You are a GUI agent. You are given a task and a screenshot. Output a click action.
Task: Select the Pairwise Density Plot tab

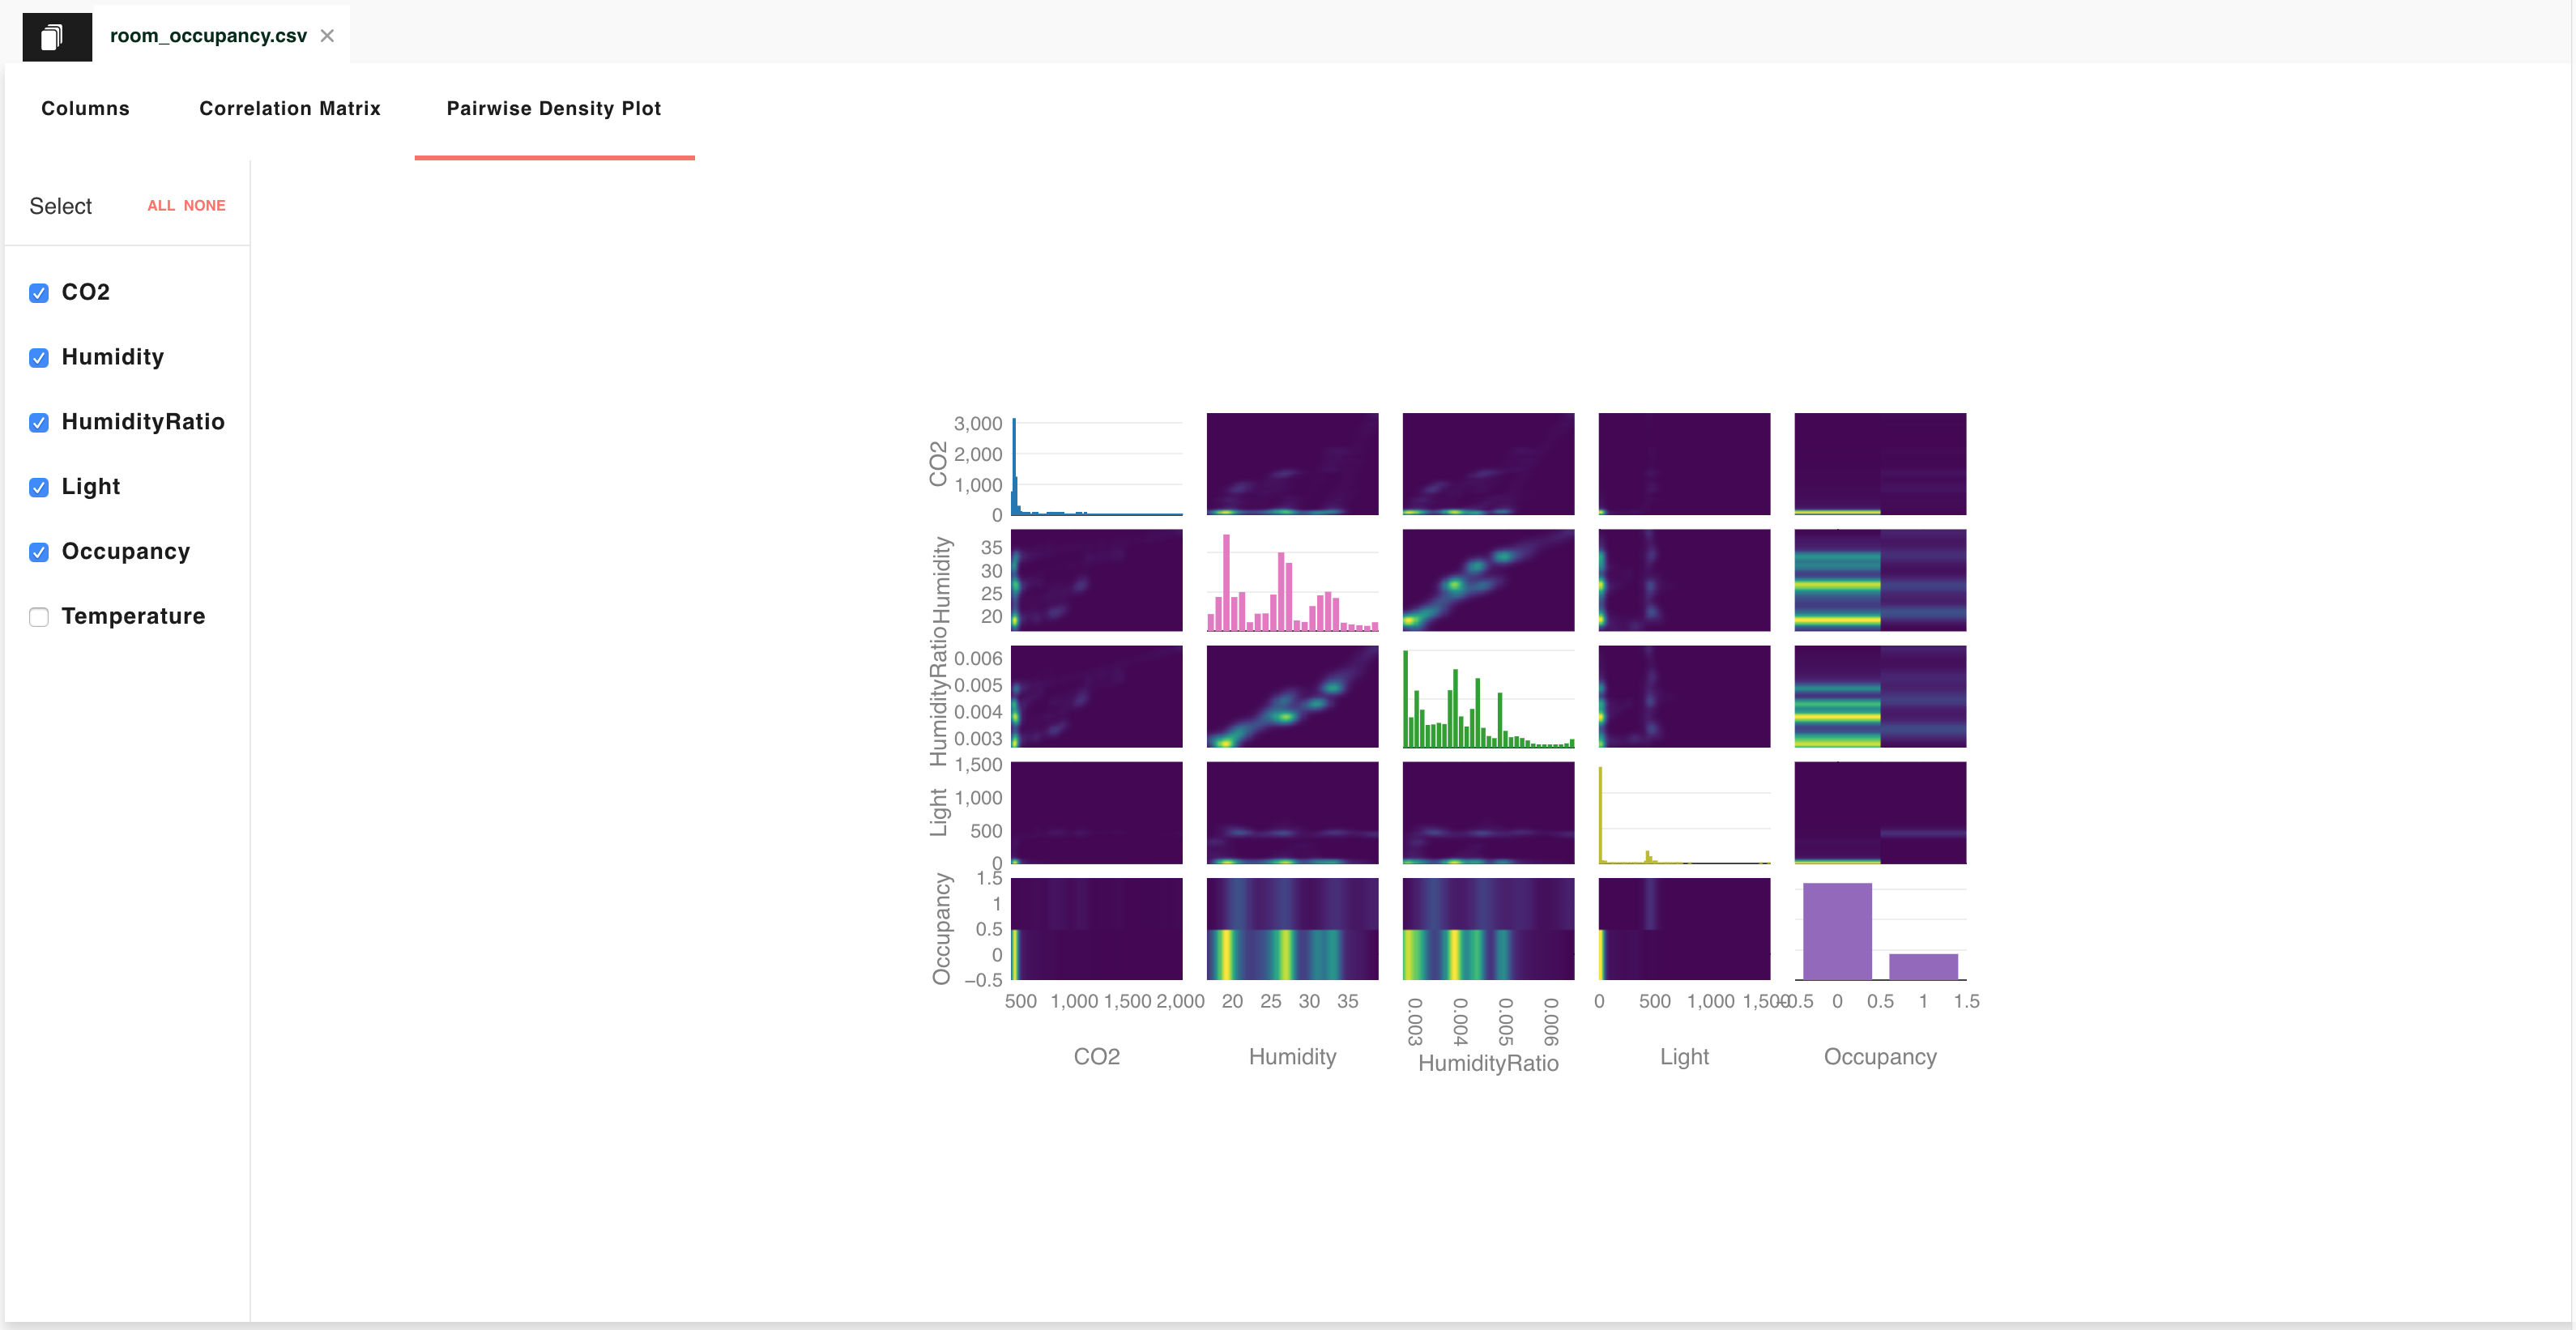[x=553, y=108]
